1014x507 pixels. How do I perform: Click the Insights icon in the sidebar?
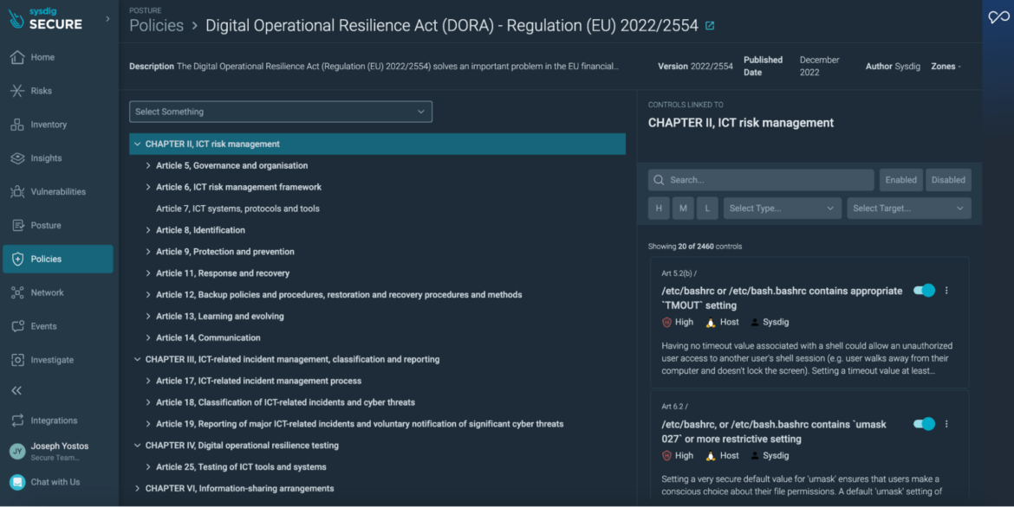coord(19,157)
